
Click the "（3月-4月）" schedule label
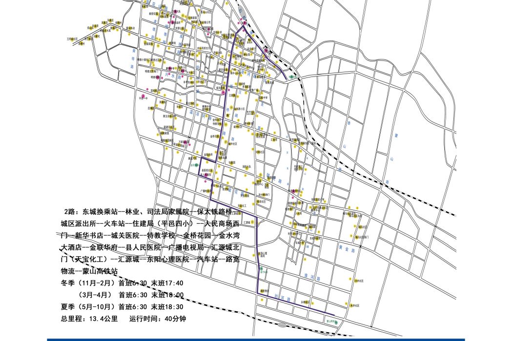(x=95, y=295)
